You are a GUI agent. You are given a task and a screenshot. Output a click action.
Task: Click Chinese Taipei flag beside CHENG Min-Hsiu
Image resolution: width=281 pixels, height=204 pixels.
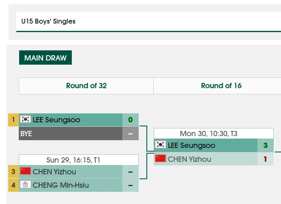pyautogui.click(x=25, y=184)
